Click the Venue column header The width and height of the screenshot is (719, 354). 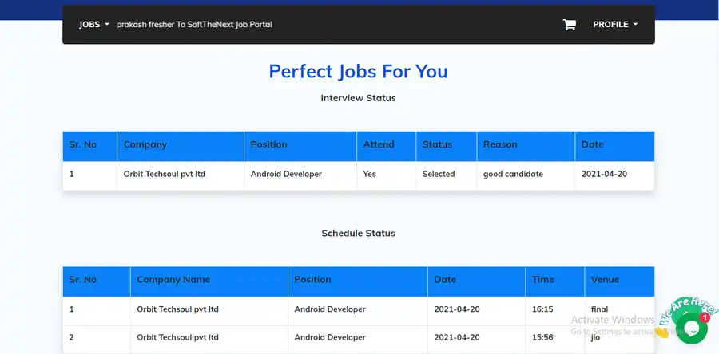pos(605,280)
